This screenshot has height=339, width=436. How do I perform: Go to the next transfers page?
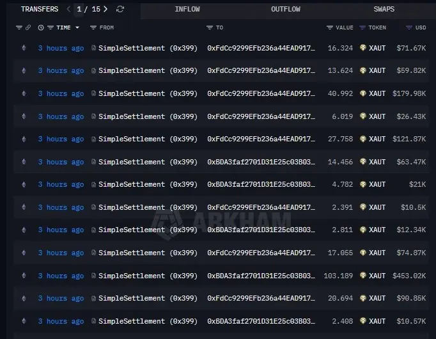(105, 9)
